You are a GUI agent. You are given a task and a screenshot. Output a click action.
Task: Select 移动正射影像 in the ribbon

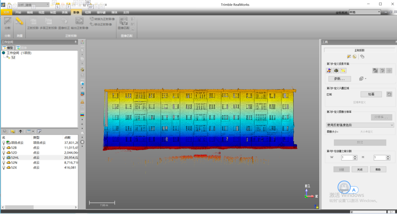tap(101, 24)
